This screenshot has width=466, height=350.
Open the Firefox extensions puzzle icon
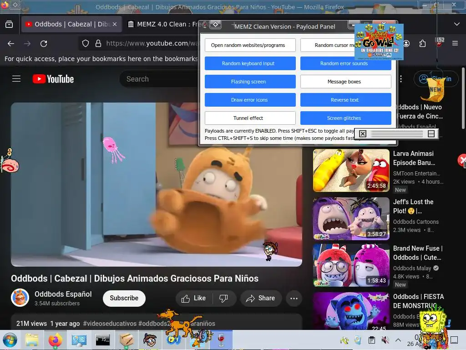[422, 44]
